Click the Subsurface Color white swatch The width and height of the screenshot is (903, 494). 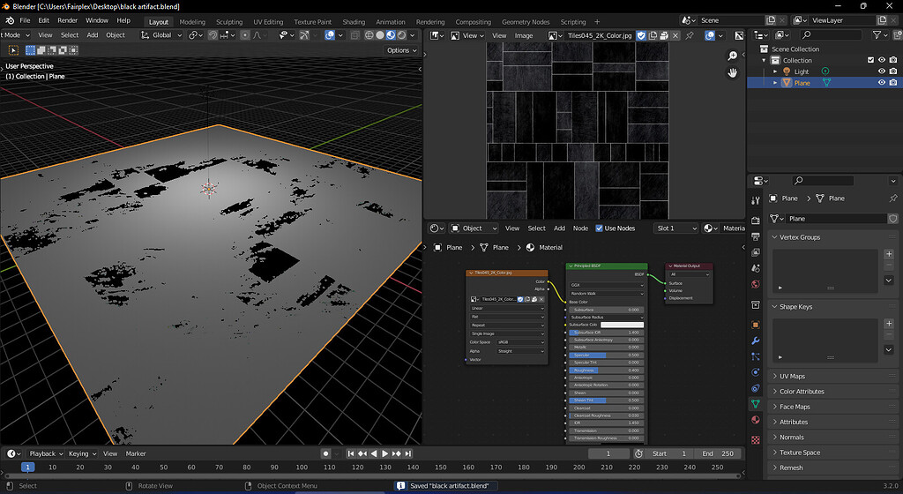[x=622, y=325]
